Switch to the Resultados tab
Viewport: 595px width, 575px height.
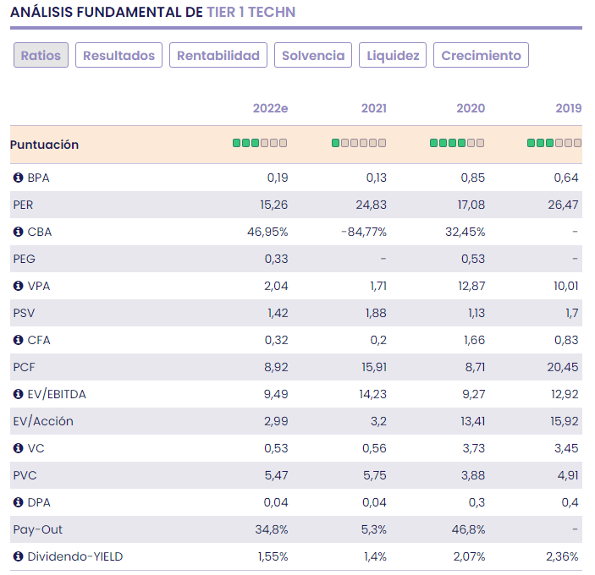[x=119, y=55]
